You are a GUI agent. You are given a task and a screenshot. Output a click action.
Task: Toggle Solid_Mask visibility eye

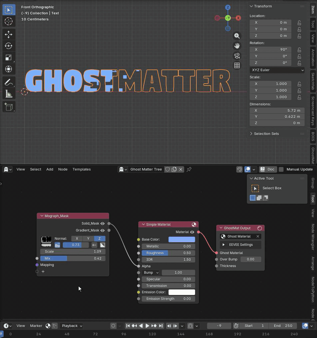[103, 223]
